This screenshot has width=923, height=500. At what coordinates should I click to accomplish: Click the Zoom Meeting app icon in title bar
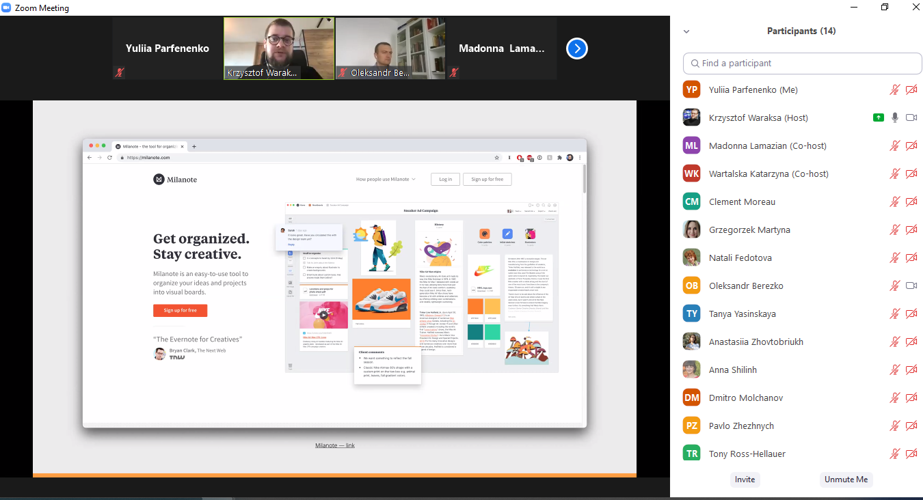tap(7, 8)
